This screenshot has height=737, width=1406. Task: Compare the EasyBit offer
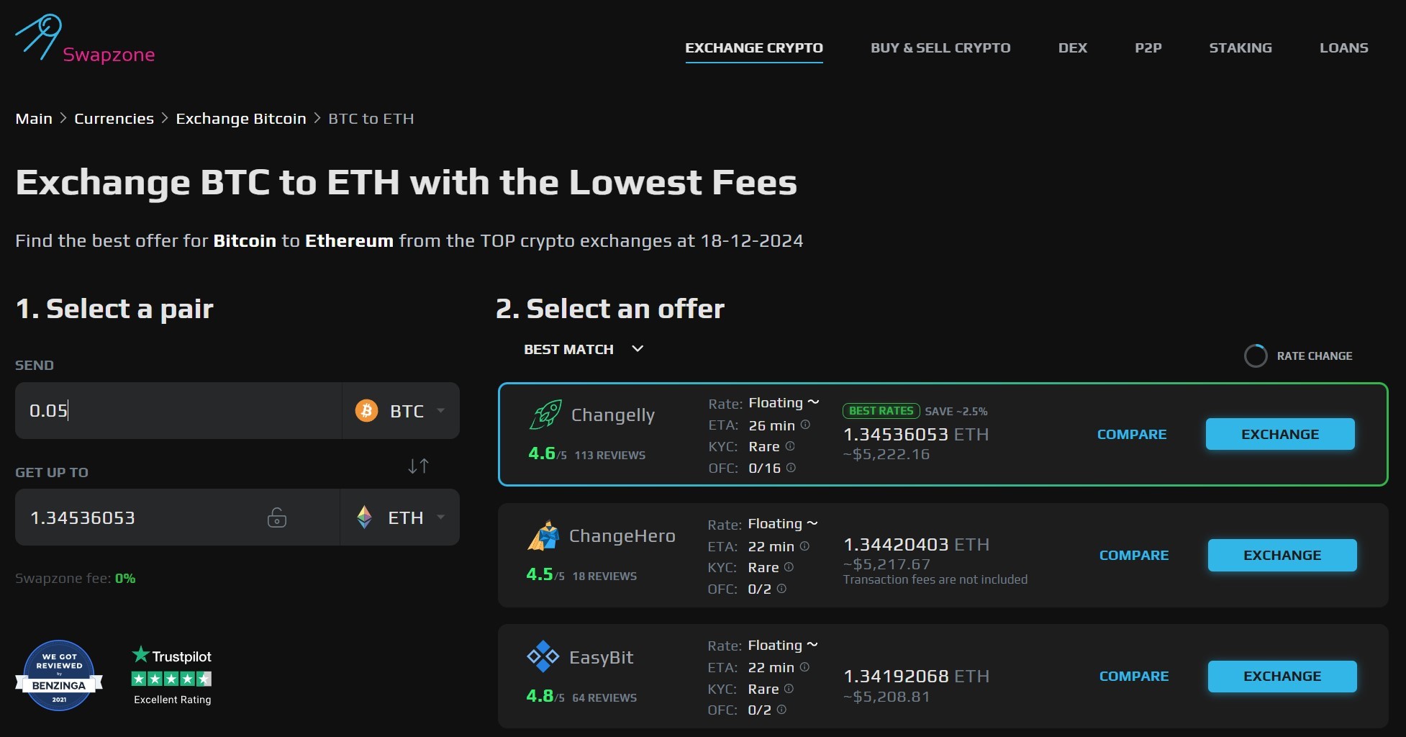(x=1134, y=677)
